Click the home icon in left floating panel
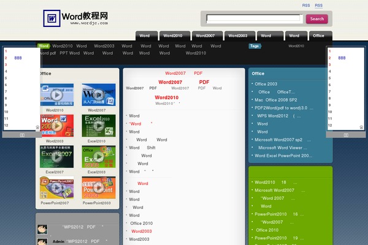This screenshot has width=368, height=245. click(x=37, y=127)
